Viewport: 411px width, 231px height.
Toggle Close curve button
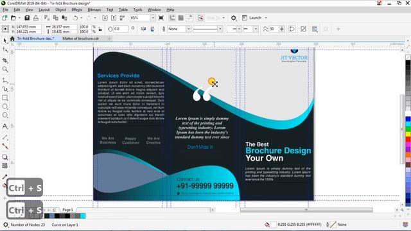pos(292,29)
